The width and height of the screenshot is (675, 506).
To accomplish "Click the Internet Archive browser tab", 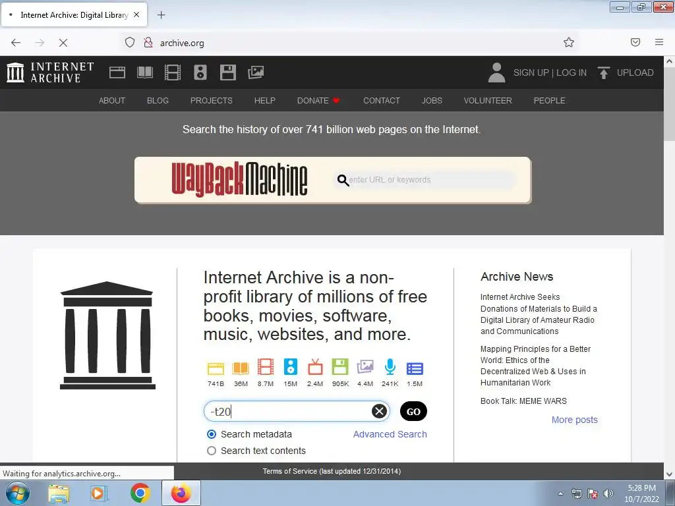I will click(x=74, y=15).
